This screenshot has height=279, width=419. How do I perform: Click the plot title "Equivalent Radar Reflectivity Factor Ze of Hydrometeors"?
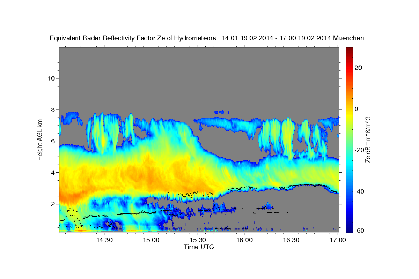(133, 38)
